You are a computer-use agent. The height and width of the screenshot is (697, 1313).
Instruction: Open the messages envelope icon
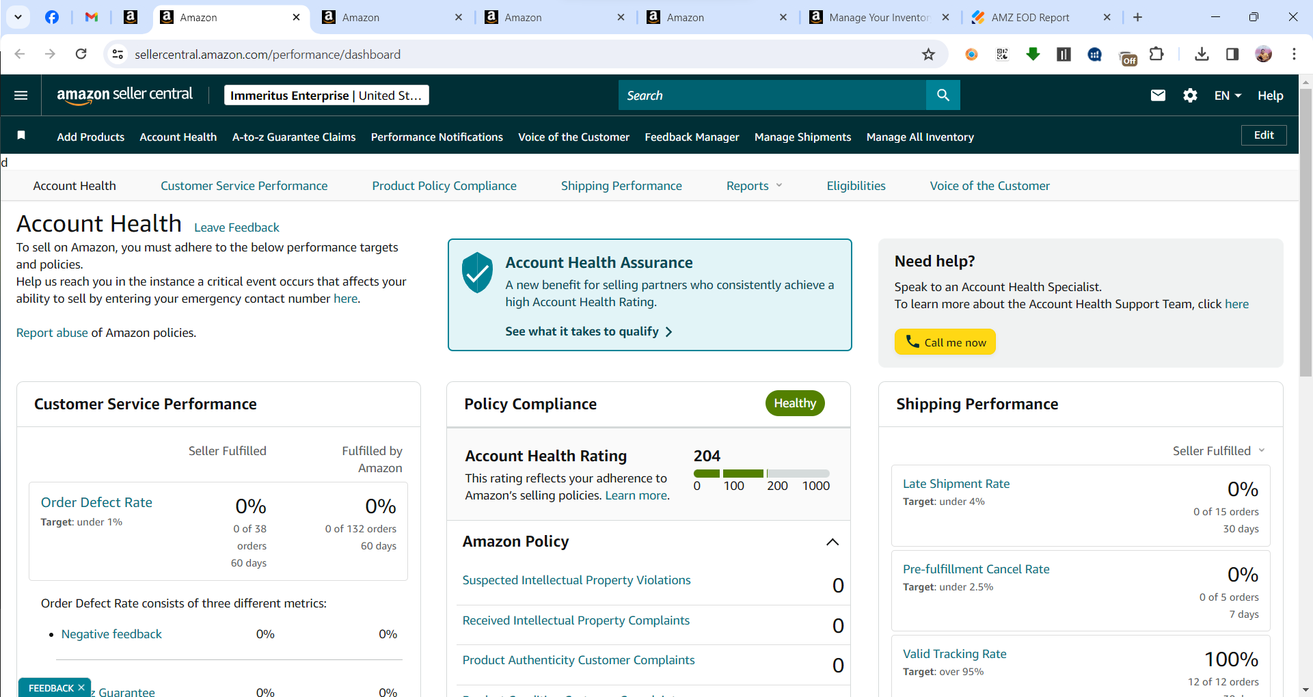tap(1158, 96)
